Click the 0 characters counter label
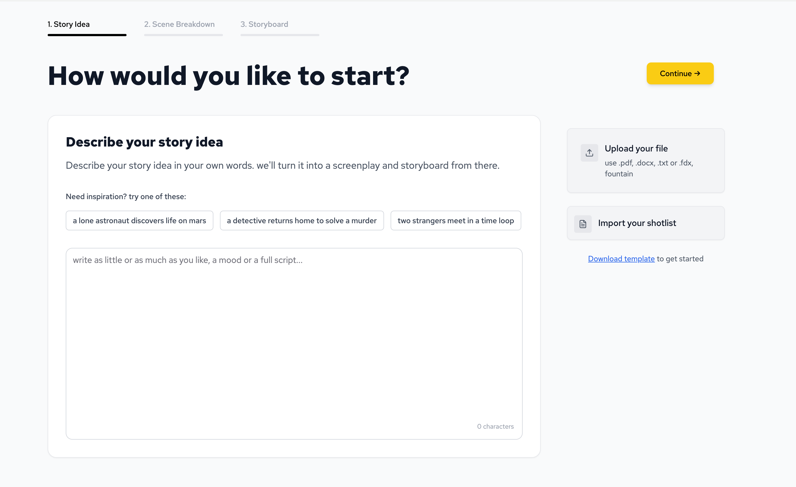The height and width of the screenshot is (487, 796). 495,426
